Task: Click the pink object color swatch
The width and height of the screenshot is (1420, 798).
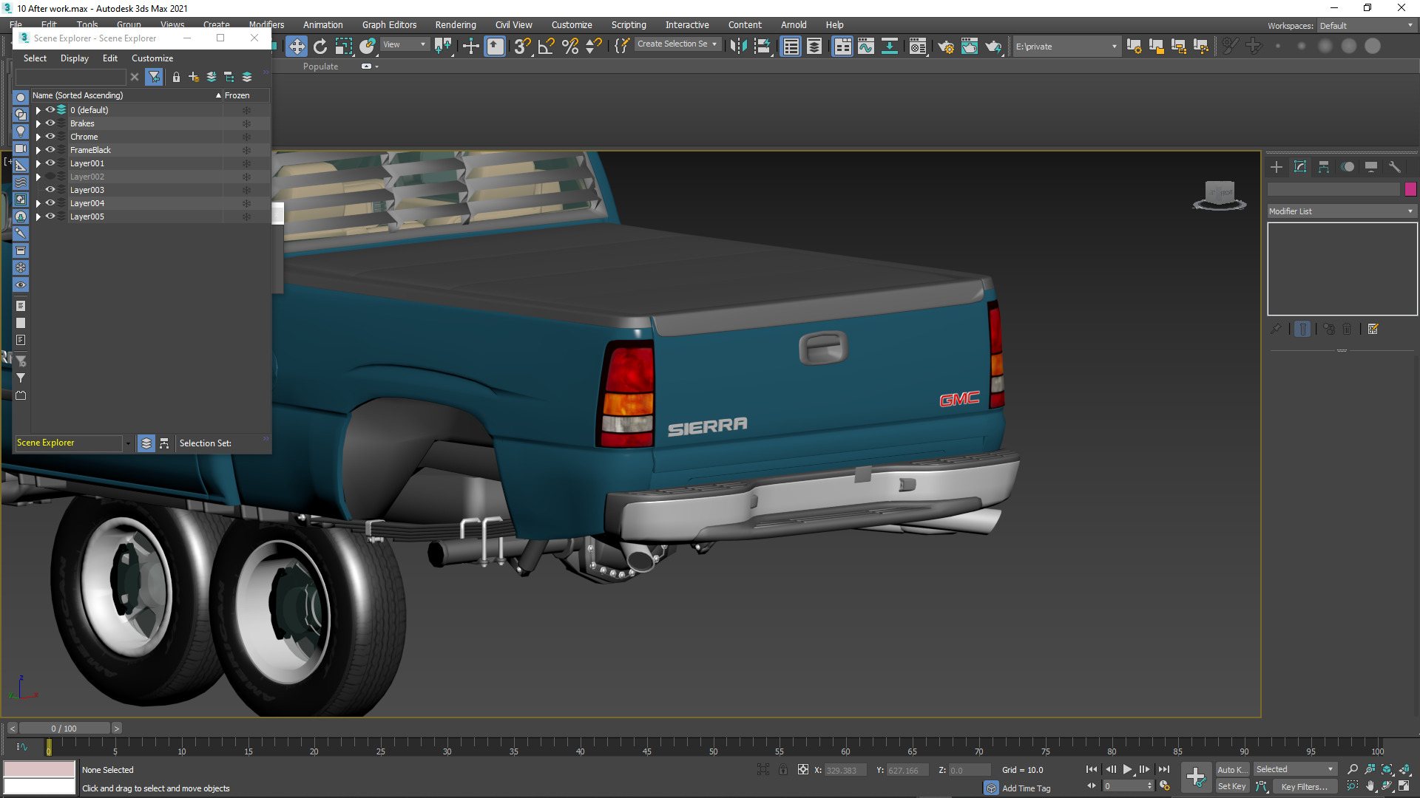Action: [1410, 190]
